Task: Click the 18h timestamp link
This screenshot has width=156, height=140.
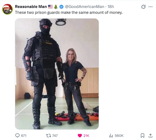Action: (111, 7)
